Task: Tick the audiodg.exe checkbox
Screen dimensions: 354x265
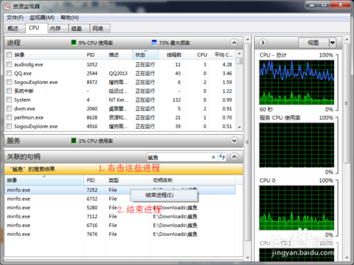Action: (9, 64)
